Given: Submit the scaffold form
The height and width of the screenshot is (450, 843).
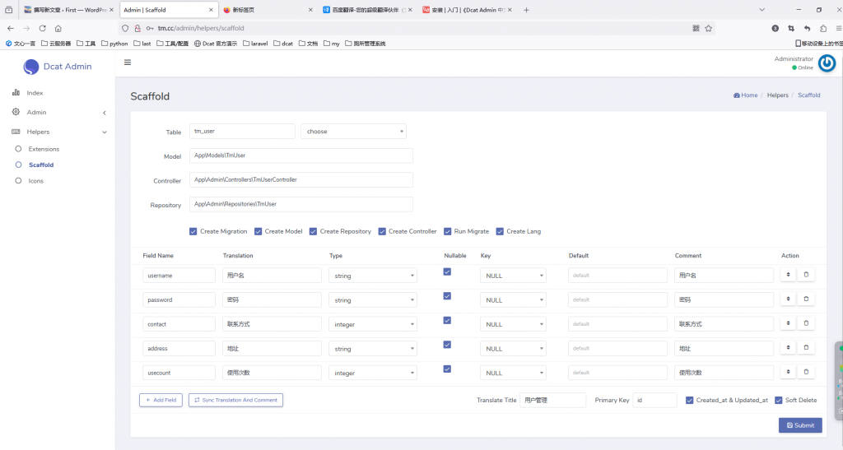Looking at the screenshot, I should click(x=800, y=425).
